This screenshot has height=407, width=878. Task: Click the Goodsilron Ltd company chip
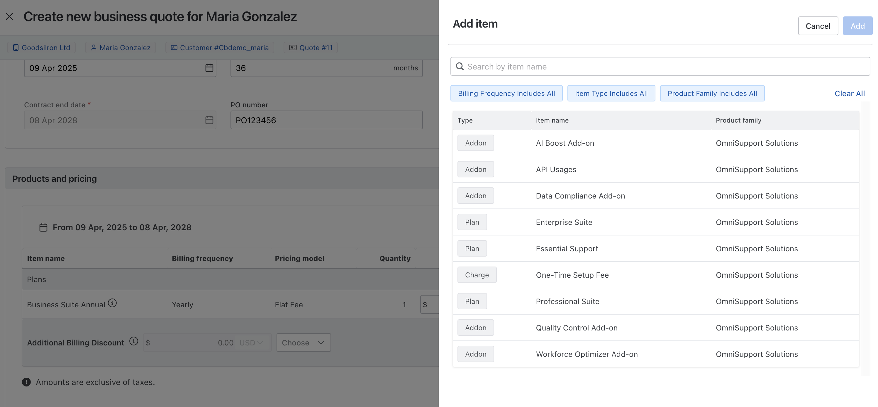coord(41,48)
